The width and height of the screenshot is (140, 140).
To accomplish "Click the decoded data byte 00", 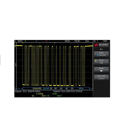I will click(61, 89).
